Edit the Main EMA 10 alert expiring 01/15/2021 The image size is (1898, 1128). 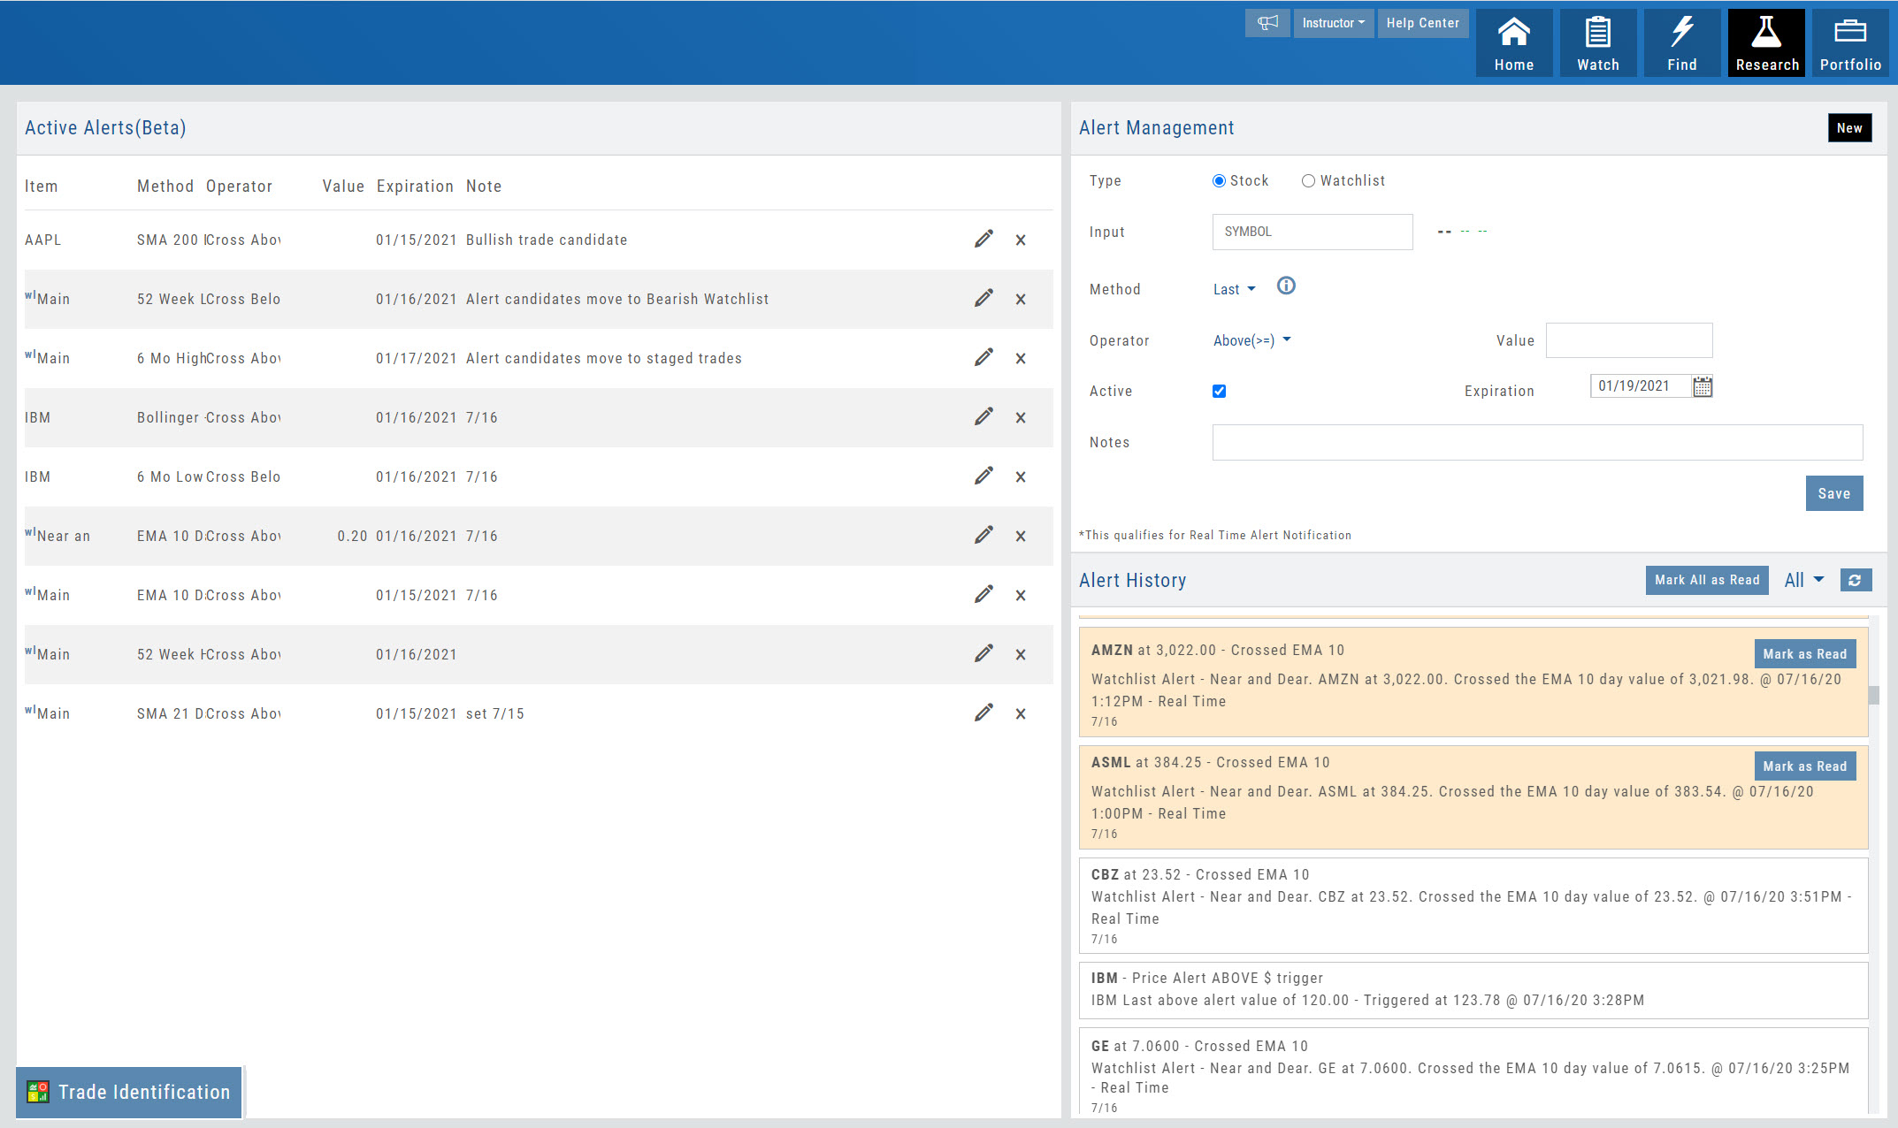point(983,595)
